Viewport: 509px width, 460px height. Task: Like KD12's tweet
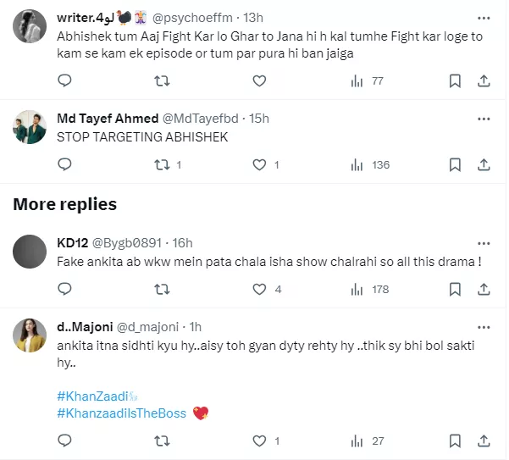[260, 290]
